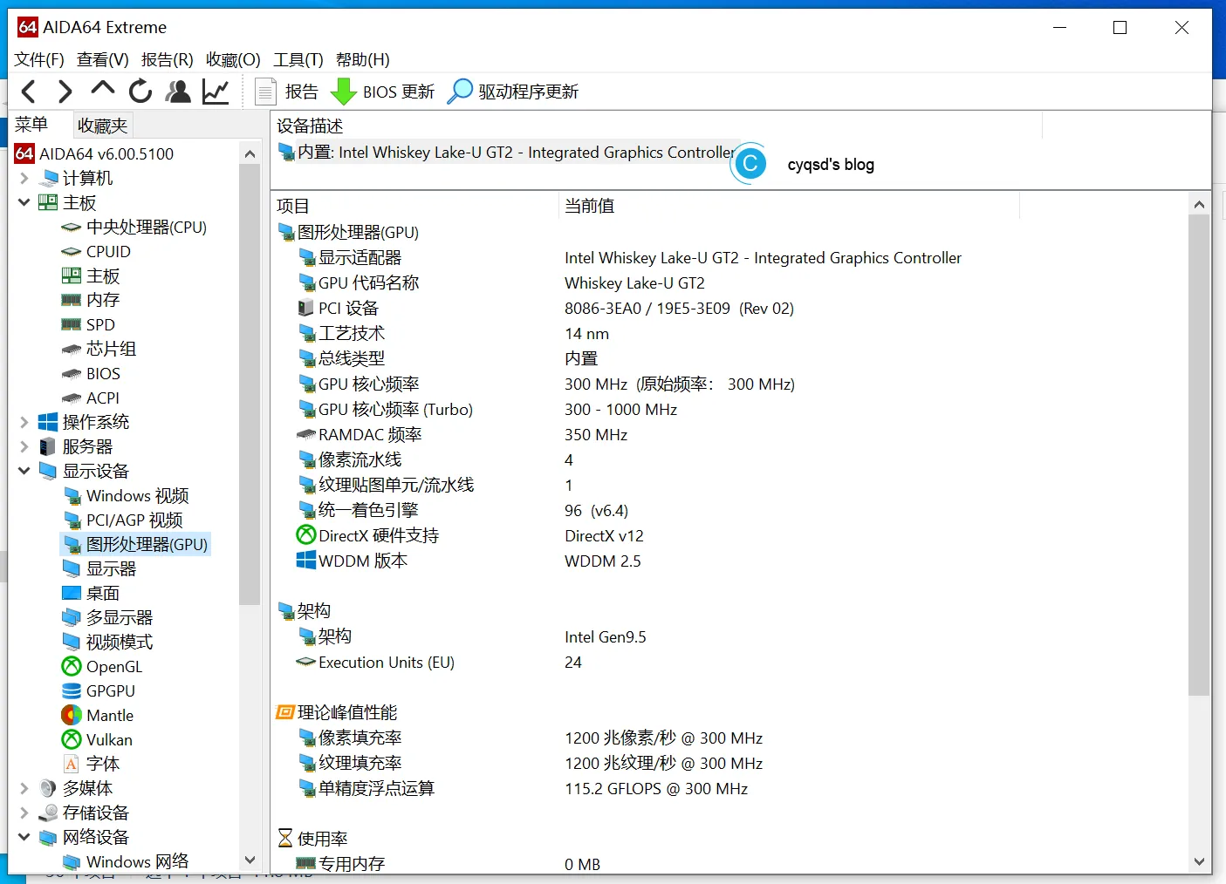
Task: Select the GPGPU item
Action: click(99, 690)
